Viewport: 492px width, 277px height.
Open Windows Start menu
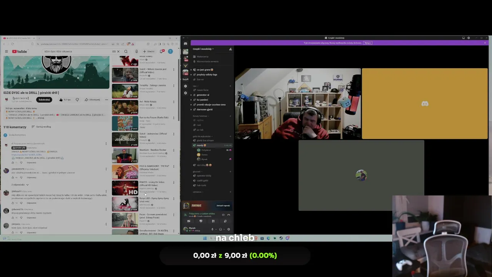205,238
